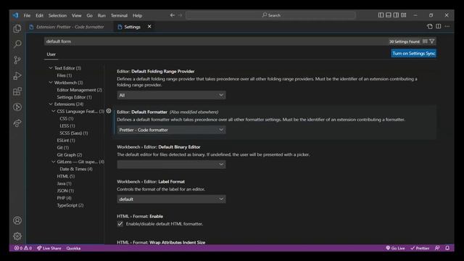
Task: Collapse Text Editor tree section
Action: [x=51, y=68]
